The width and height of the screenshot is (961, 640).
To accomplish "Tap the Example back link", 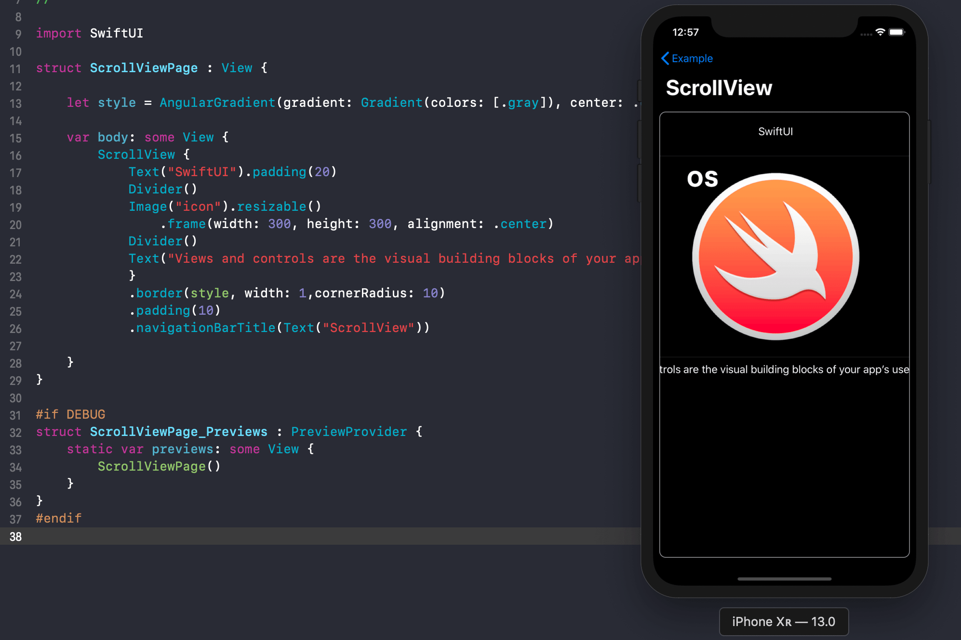I will [x=692, y=58].
